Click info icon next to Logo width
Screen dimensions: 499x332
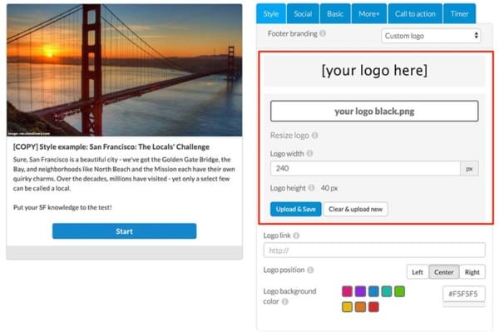[309, 153]
